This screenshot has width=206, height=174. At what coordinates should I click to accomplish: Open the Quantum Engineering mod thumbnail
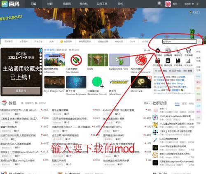tap(76, 82)
